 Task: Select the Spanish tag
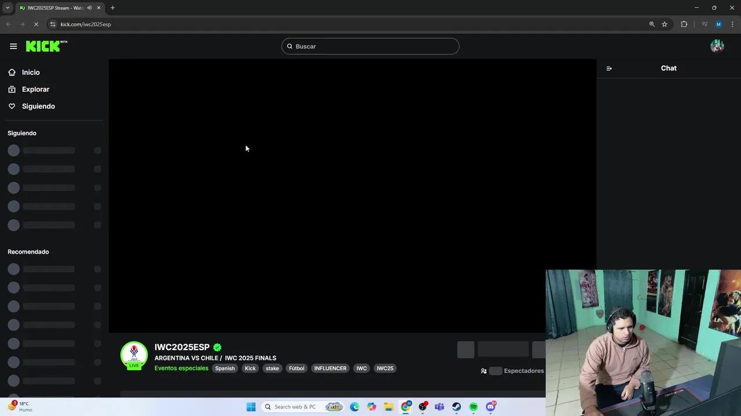tap(225, 368)
